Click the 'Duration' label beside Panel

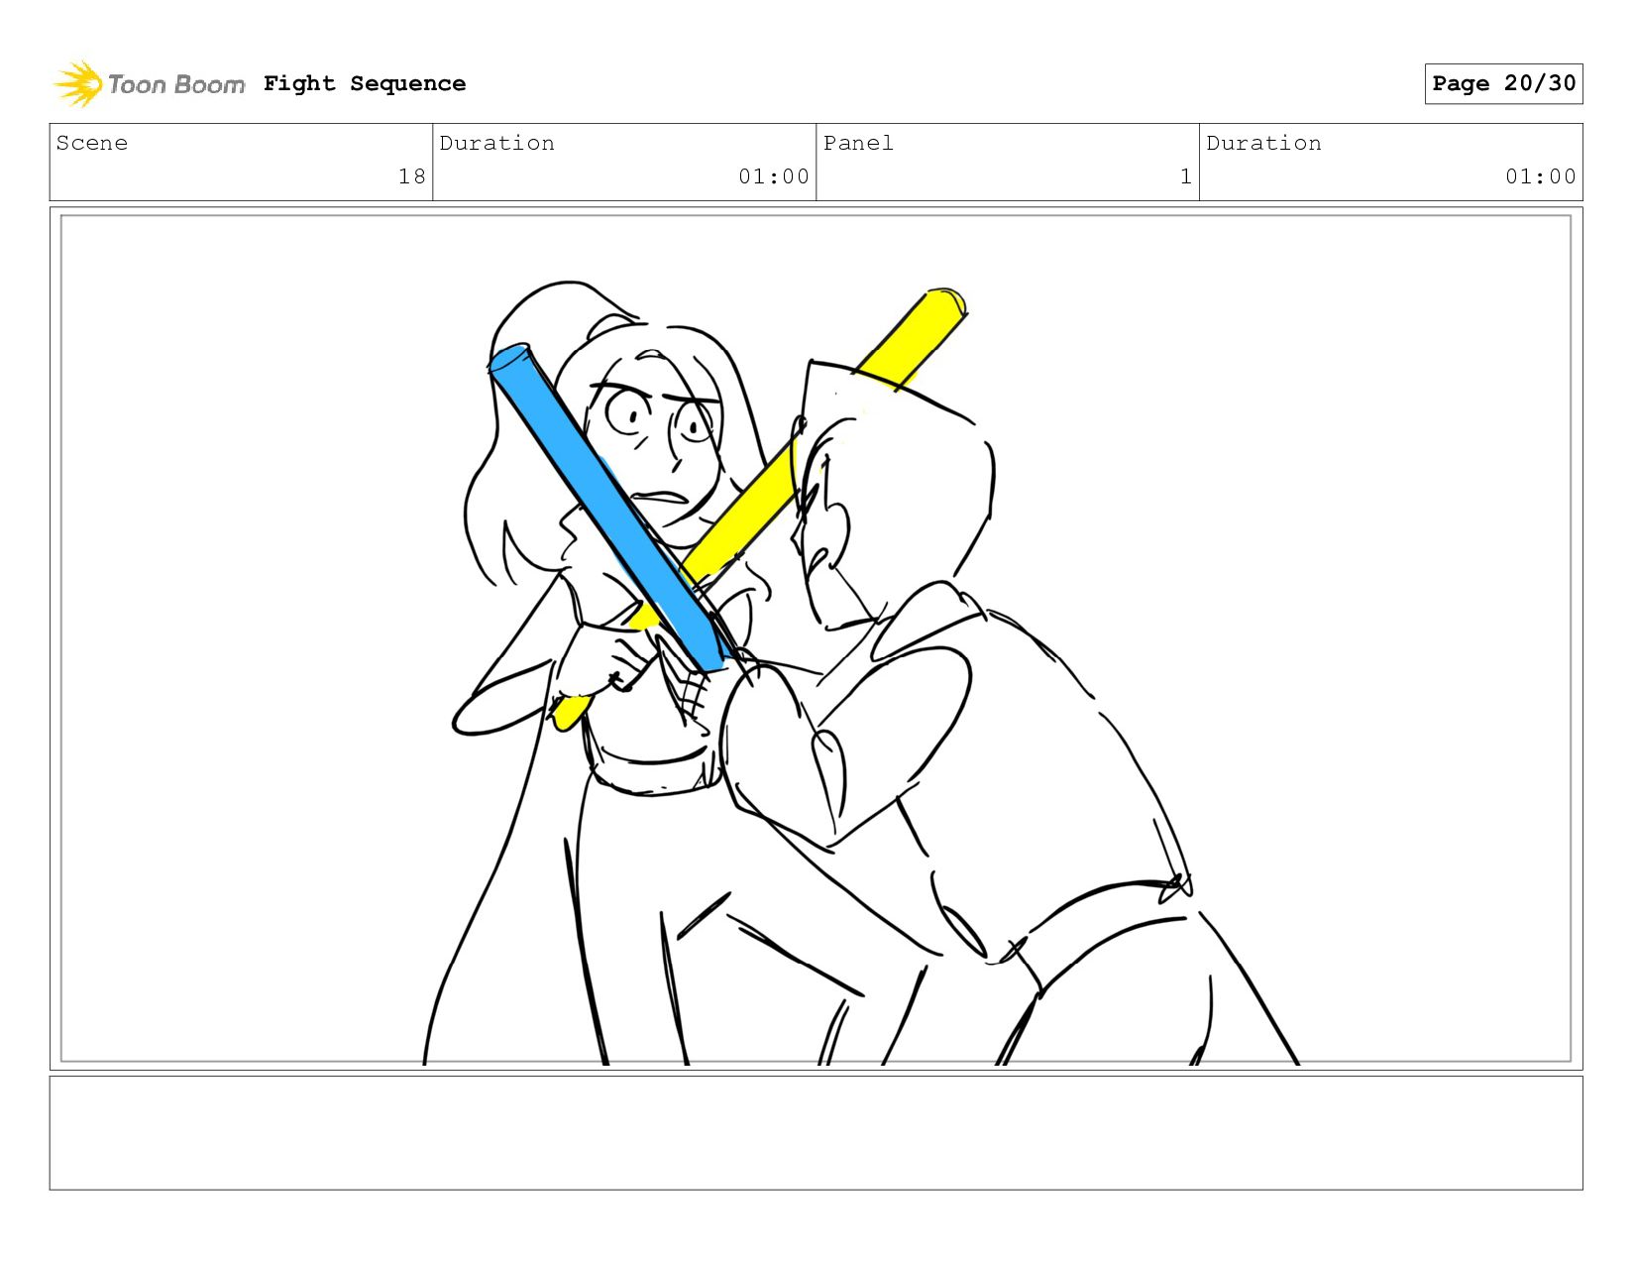pos(1263,143)
